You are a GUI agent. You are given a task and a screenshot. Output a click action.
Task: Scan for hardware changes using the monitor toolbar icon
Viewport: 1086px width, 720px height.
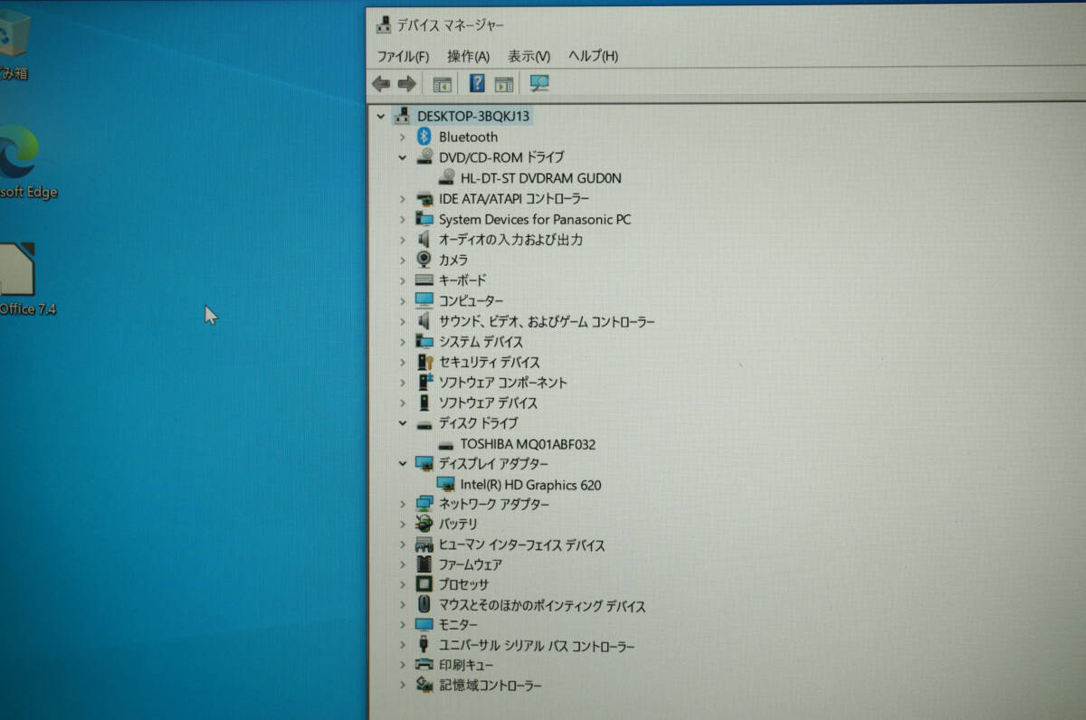click(539, 84)
